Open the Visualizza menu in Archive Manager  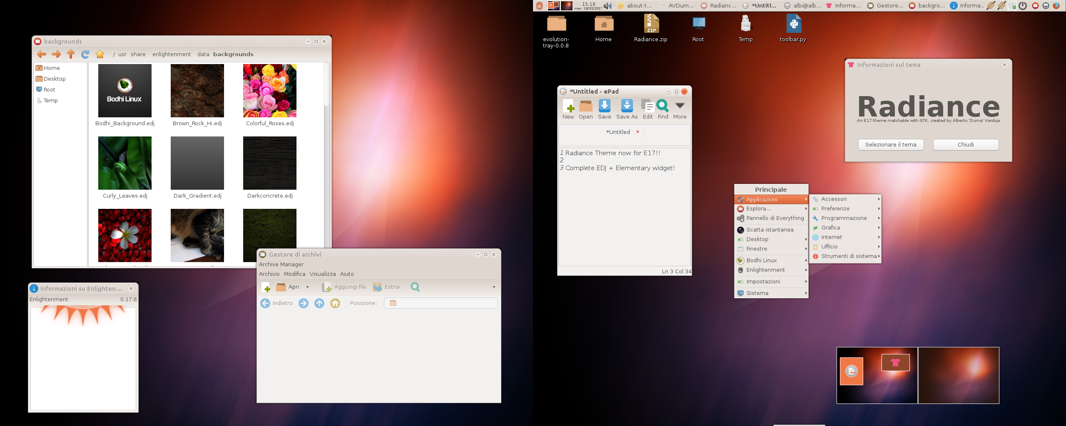coord(323,274)
